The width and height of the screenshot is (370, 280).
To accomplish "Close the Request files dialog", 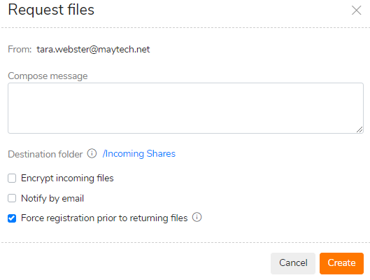I will pyautogui.click(x=356, y=10).
